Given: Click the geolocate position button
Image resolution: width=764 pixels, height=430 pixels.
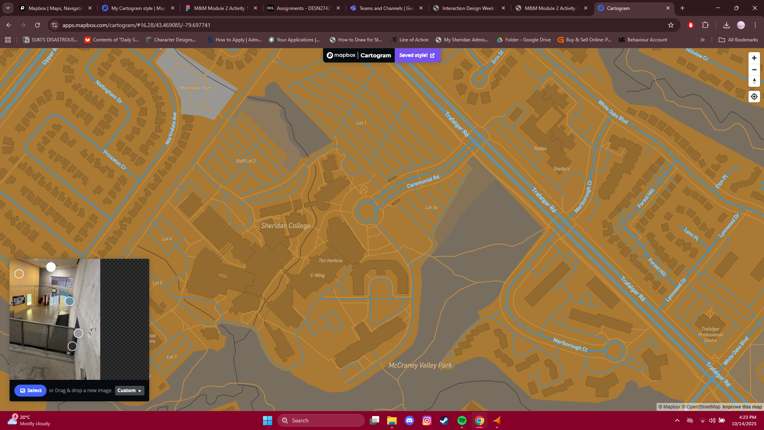Looking at the screenshot, I should (x=754, y=97).
